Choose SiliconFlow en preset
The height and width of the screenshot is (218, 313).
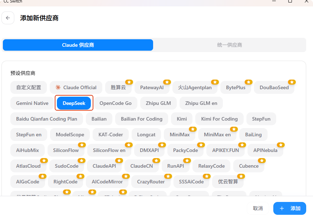[x=109, y=150]
